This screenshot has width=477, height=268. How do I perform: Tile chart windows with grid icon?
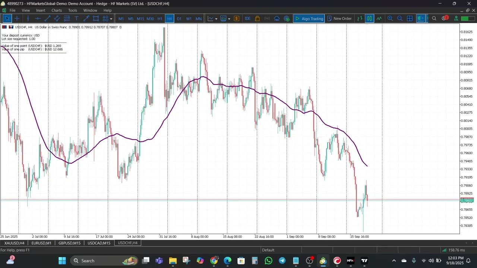point(410,19)
